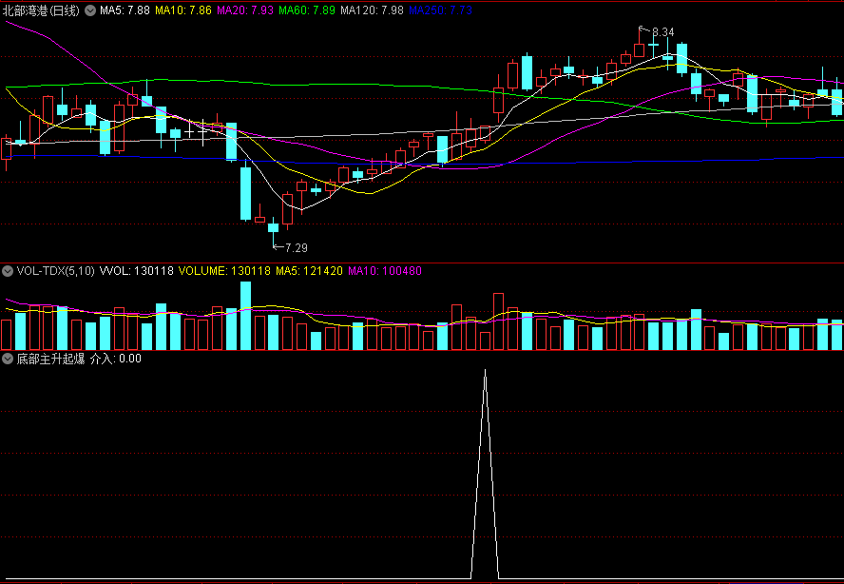This screenshot has width=844, height=584.
Task: Select the signal spike peak in bottom indicator
Action: coord(485,372)
